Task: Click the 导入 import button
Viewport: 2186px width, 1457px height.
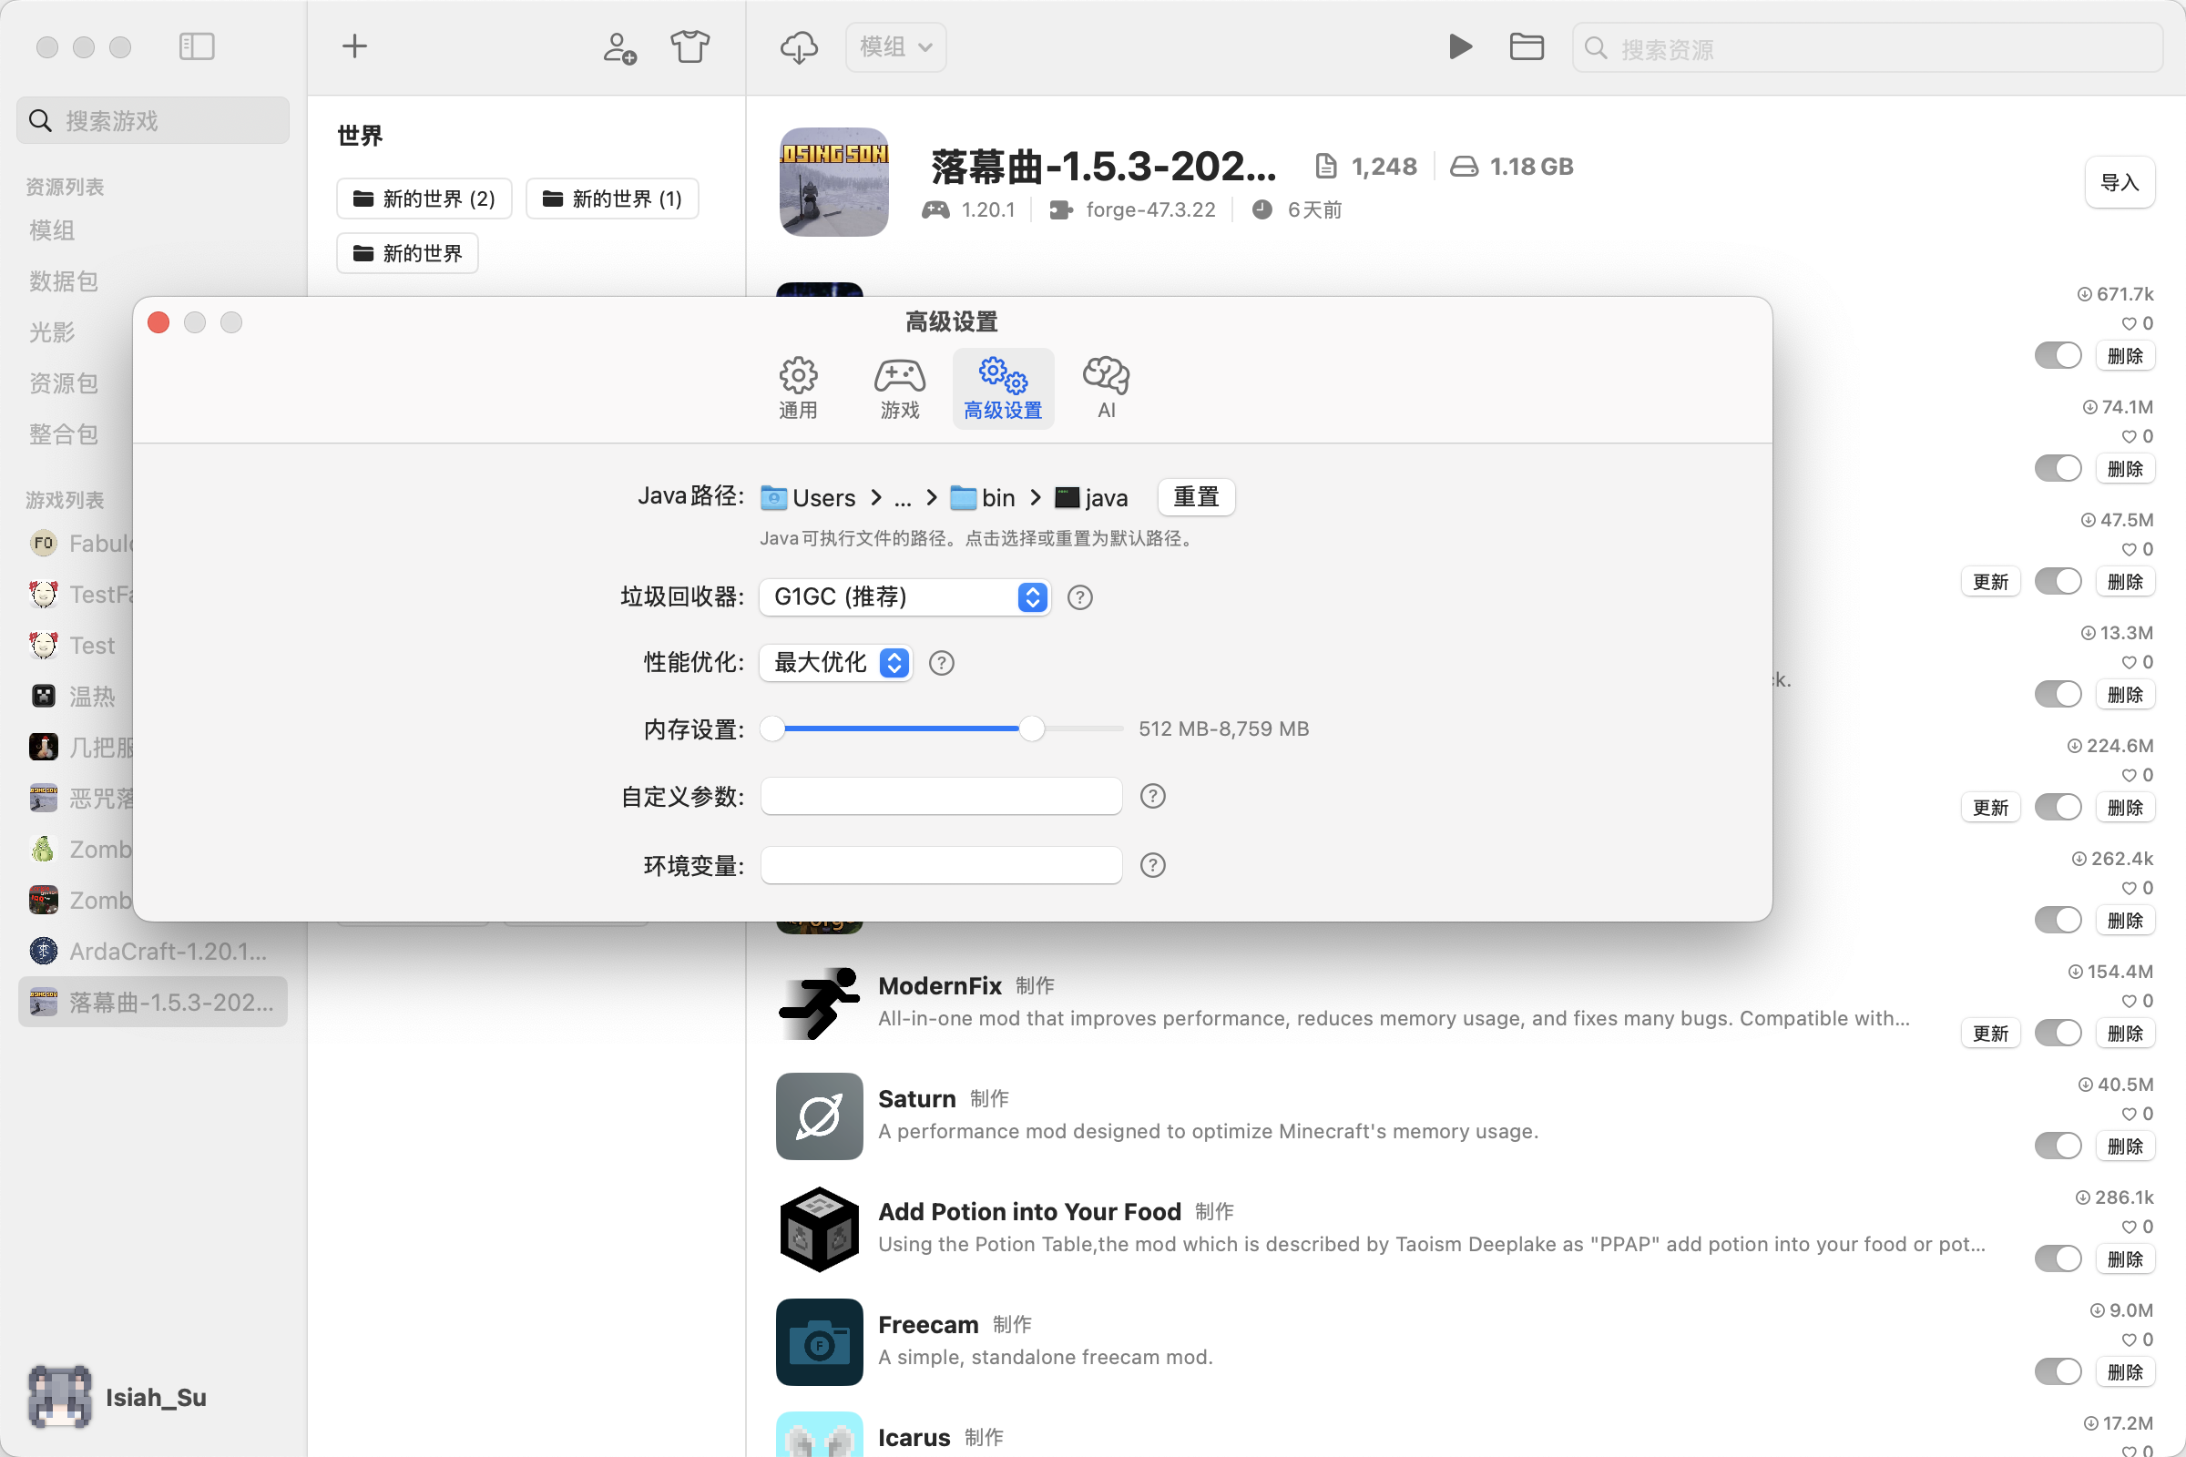Action: (2120, 182)
